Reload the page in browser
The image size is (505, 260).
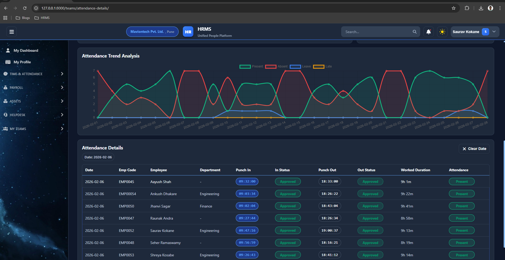[x=25, y=8]
